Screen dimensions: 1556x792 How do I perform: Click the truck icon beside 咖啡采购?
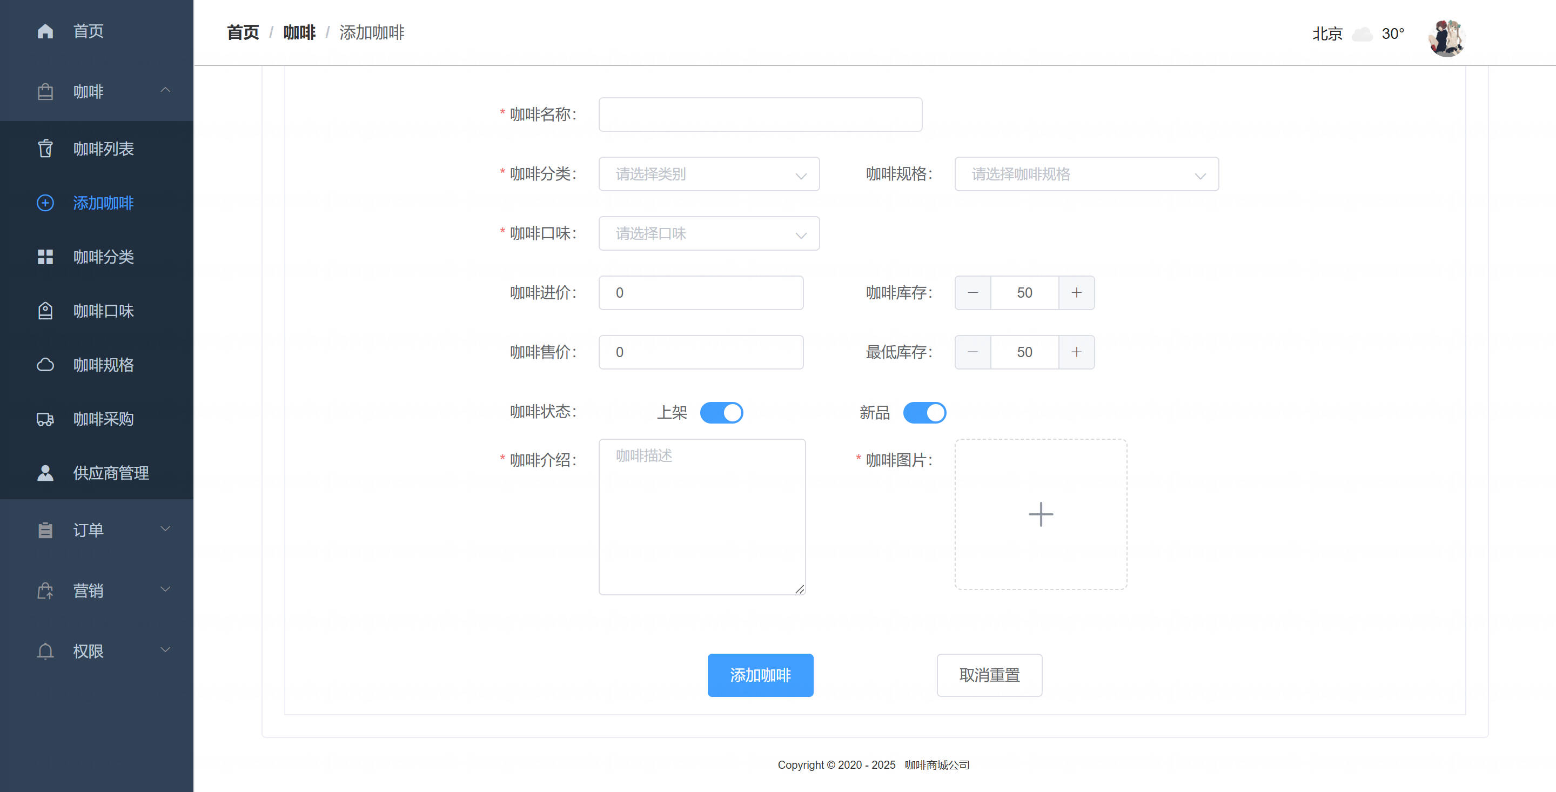coord(45,419)
